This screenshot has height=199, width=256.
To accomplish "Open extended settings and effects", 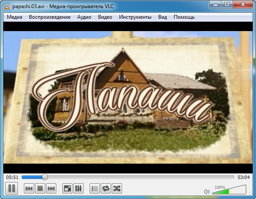I will [x=78, y=188].
